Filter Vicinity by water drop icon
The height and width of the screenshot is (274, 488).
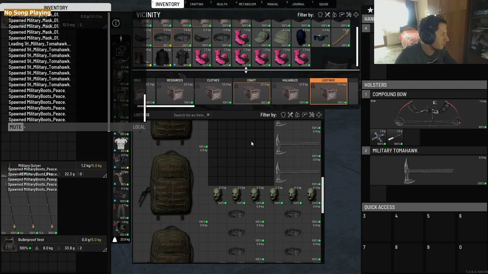334,15
